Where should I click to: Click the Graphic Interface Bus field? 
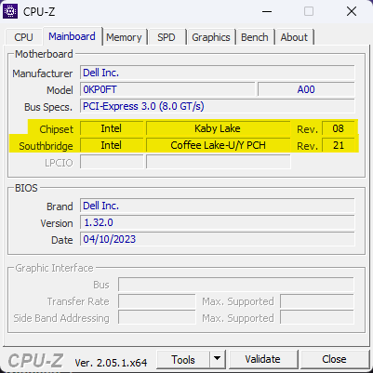[x=236, y=285]
